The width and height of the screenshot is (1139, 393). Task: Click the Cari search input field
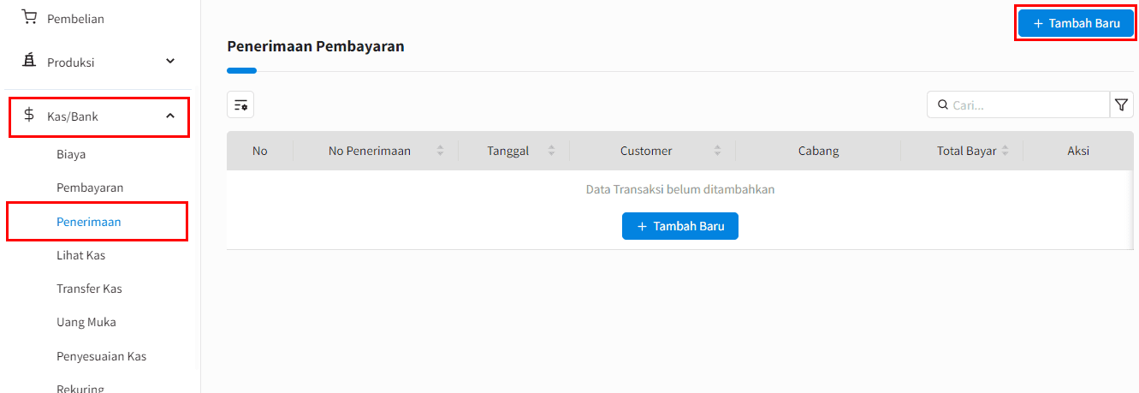(1027, 104)
